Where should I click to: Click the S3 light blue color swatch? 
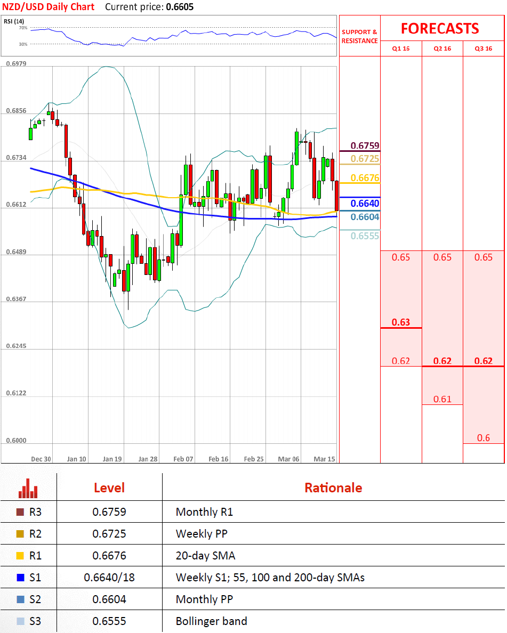click(20, 621)
